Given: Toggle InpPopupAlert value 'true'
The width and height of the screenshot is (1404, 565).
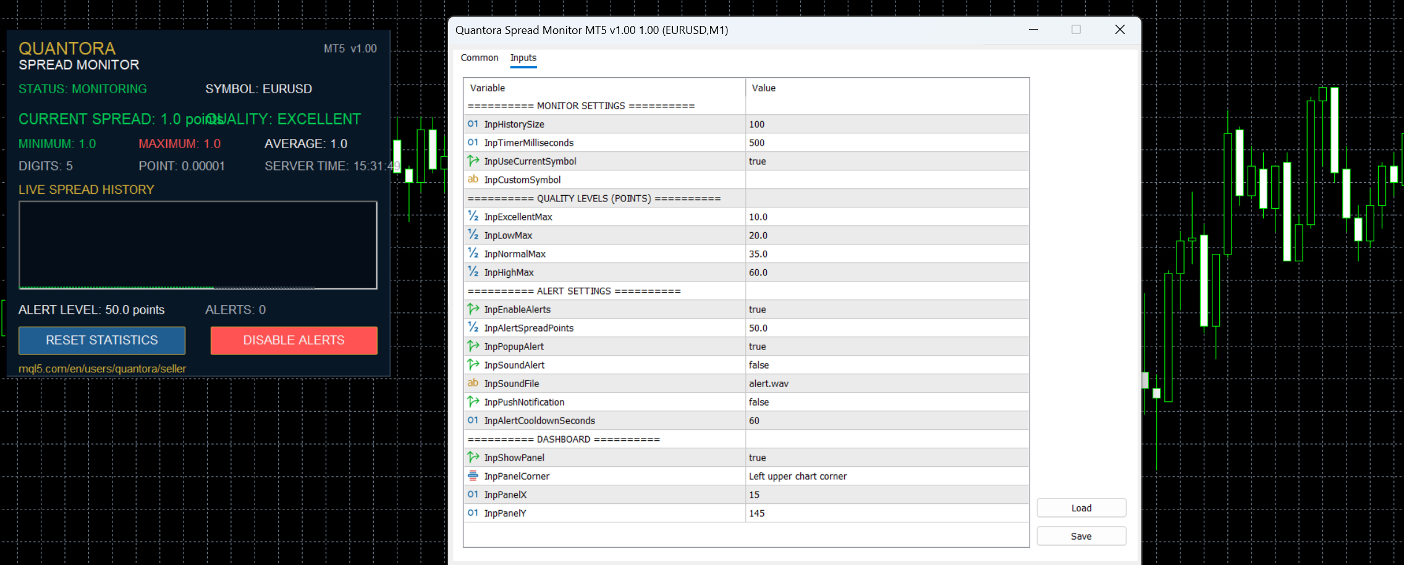Looking at the screenshot, I should 887,346.
